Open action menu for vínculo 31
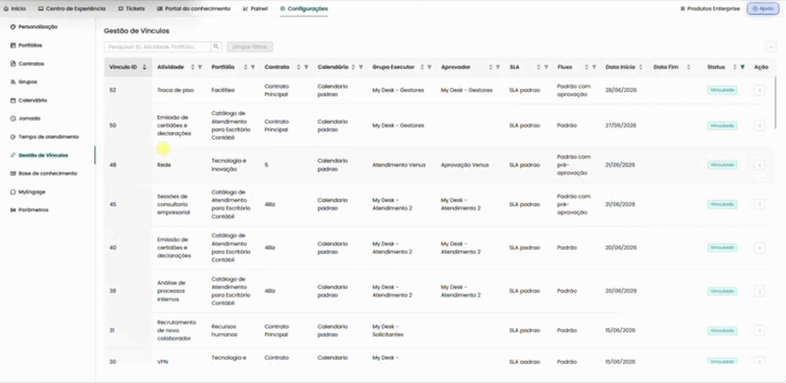This screenshot has height=383, width=786. [759, 330]
